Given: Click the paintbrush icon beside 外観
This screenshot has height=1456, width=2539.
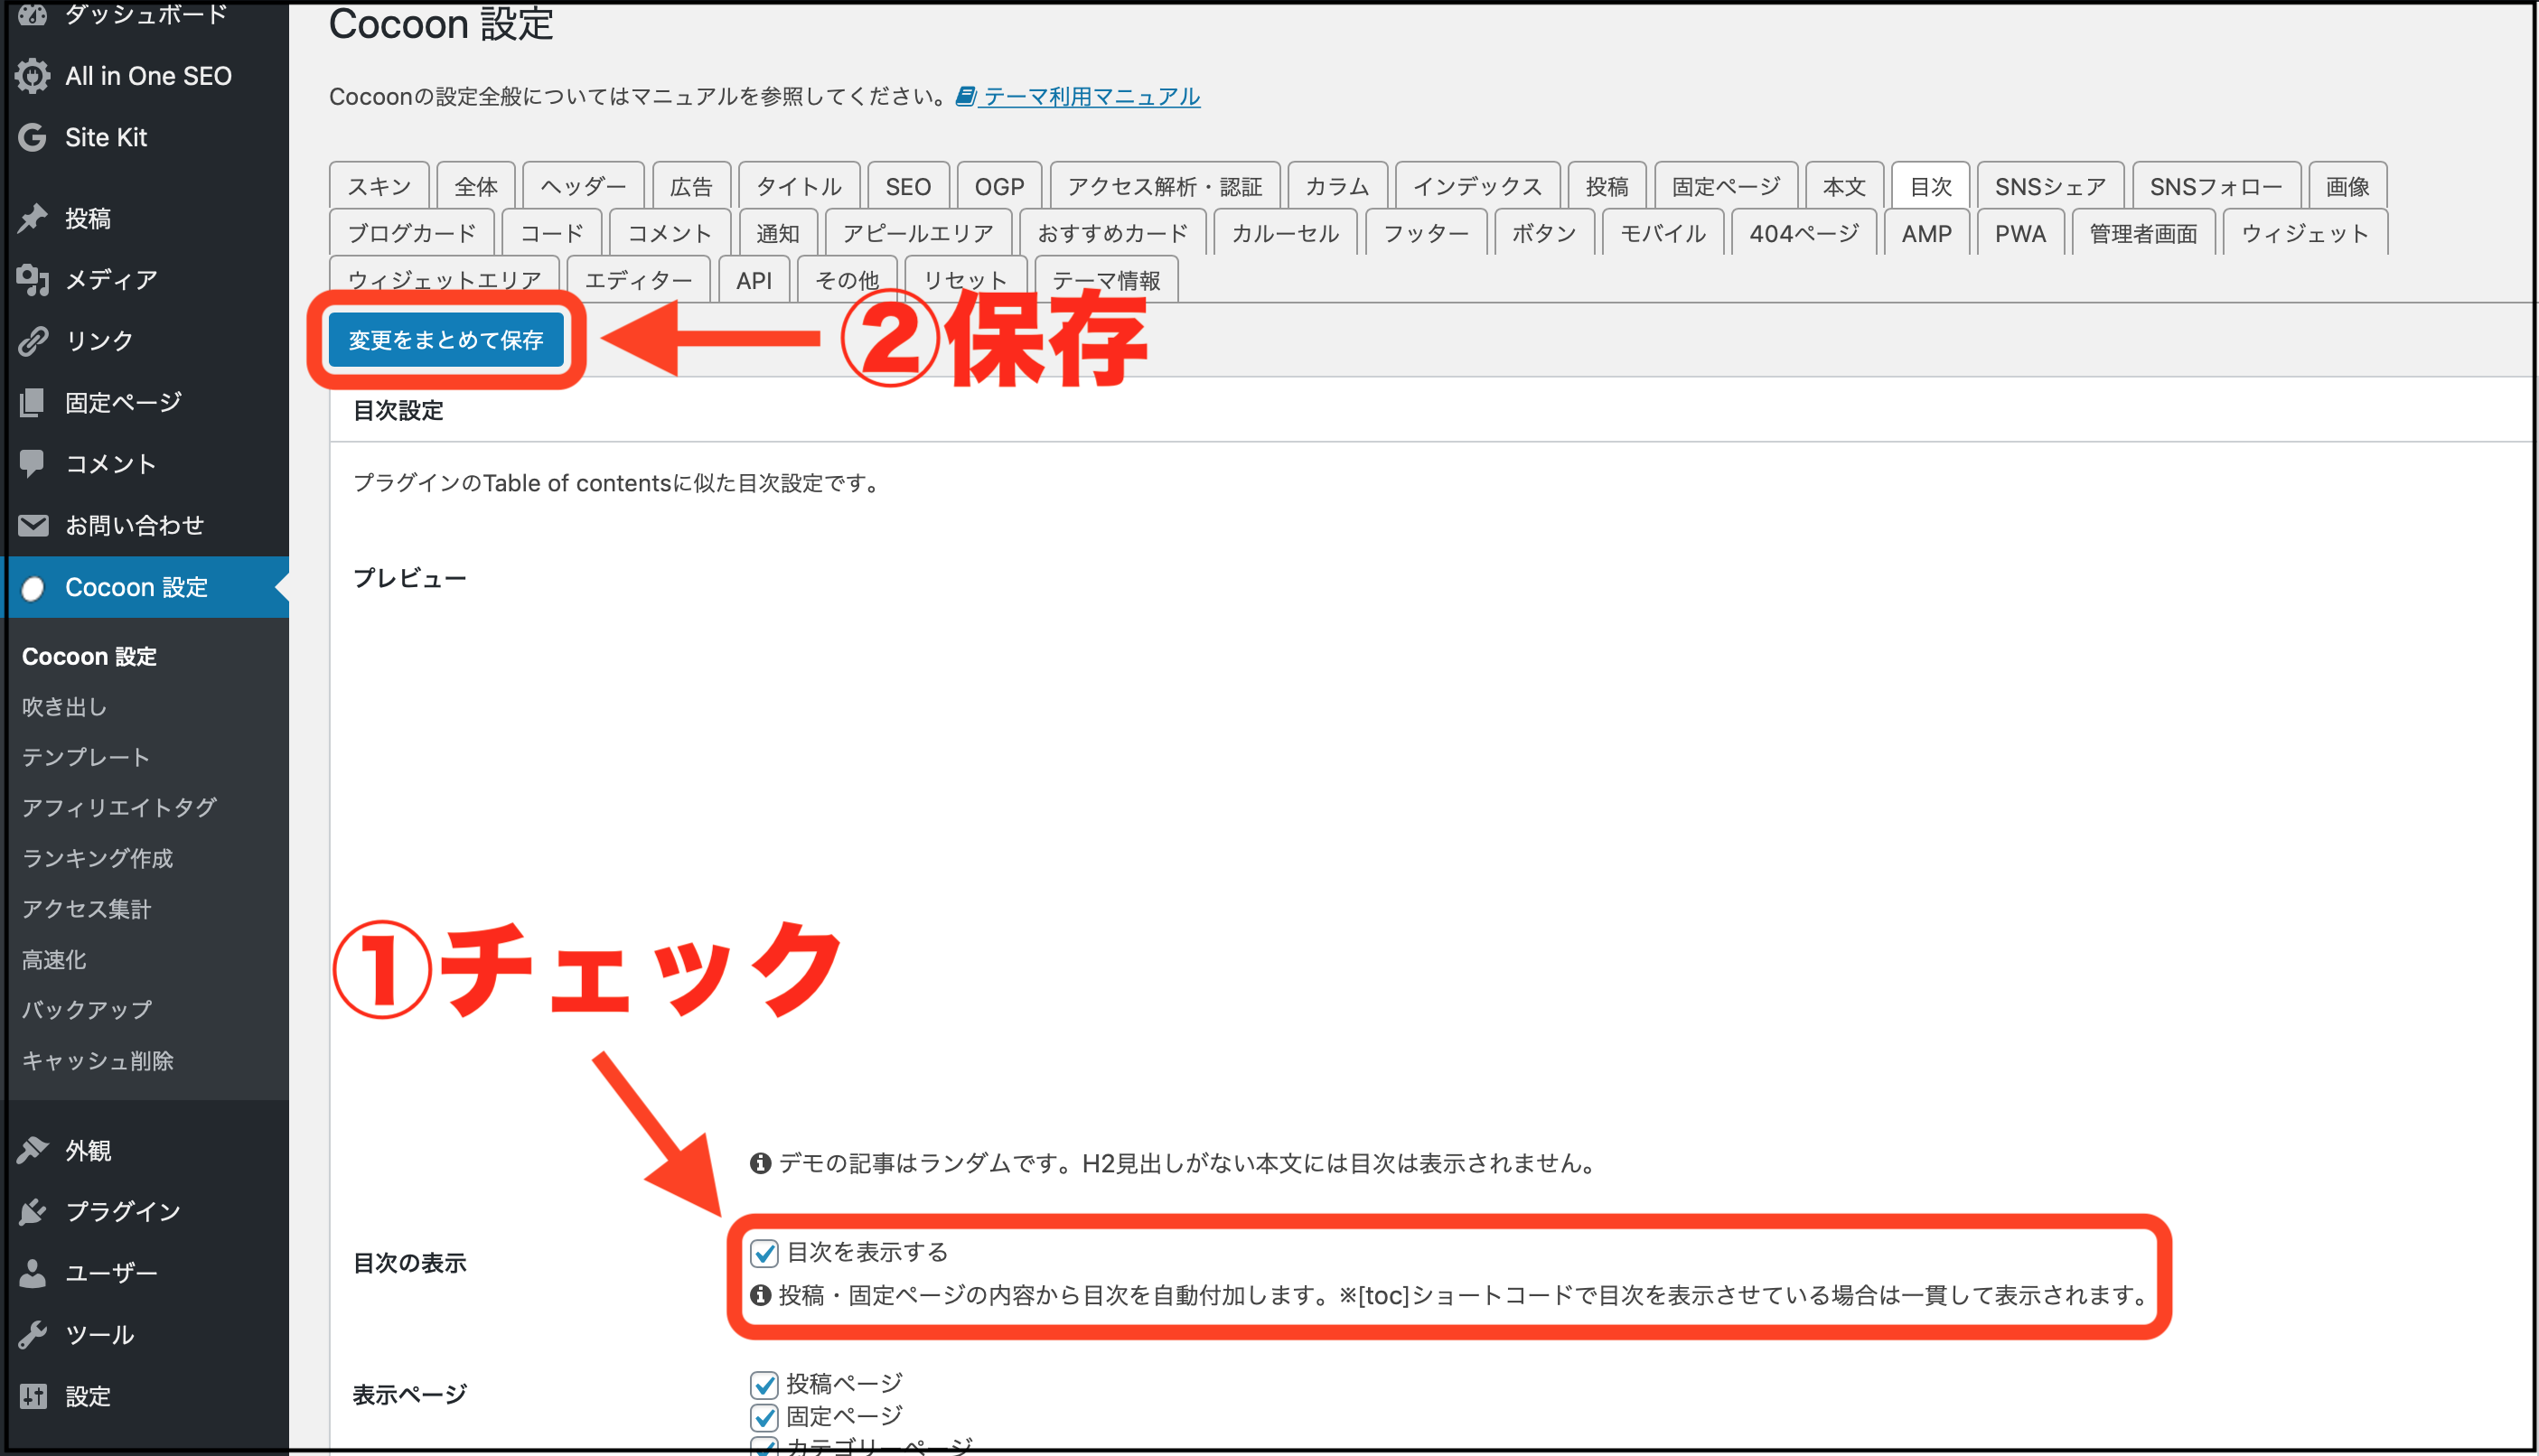Looking at the screenshot, I should [33, 1150].
